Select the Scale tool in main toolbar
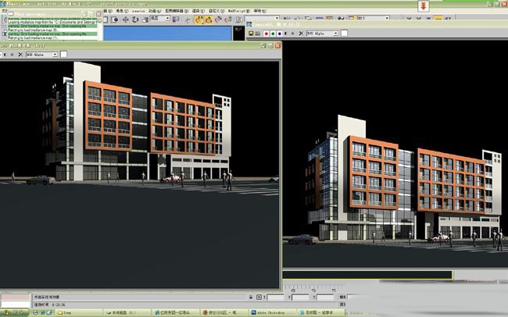Screen dimensions: 508x317 point(145,20)
